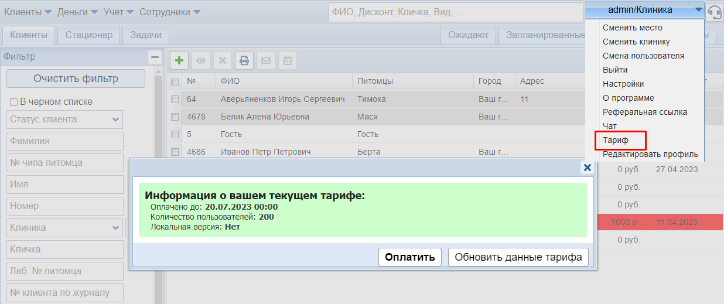Toggle the select-all checkbox in table header
This screenshot has height=304, width=724.
[x=175, y=81]
